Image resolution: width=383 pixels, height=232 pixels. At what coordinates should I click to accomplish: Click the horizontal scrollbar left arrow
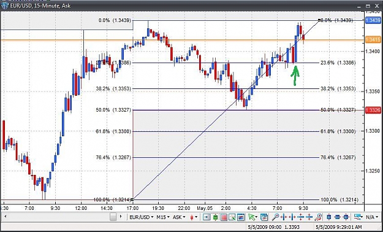point(5,217)
